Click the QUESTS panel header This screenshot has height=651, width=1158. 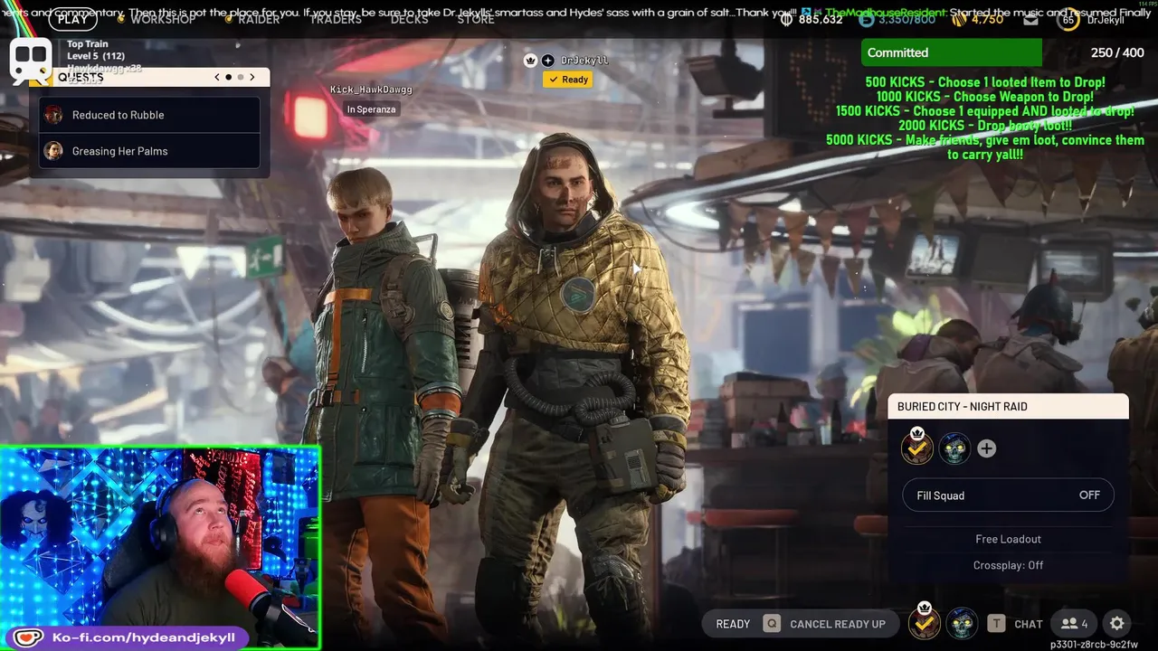[x=149, y=77]
